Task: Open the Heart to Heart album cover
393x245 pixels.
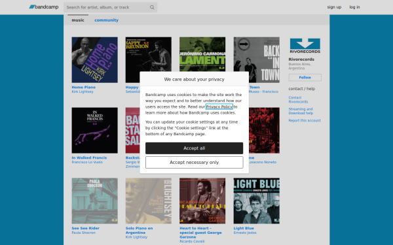Action: point(202,201)
